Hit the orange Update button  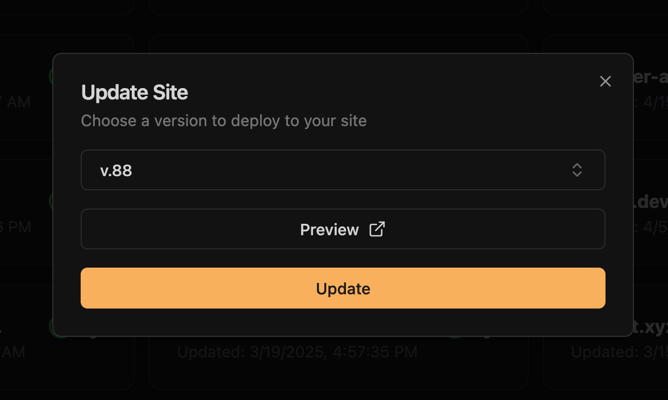click(x=343, y=288)
